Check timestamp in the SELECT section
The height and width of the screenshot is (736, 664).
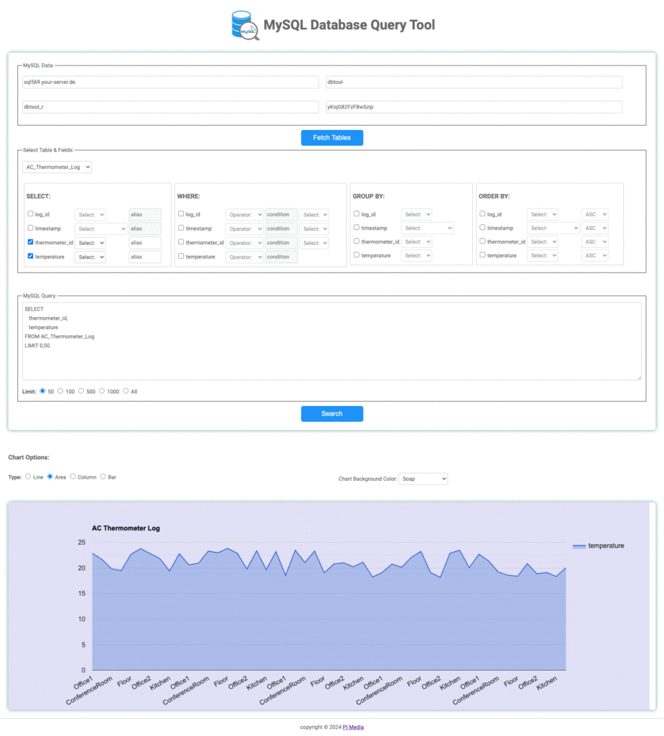[x=30, y=228]
